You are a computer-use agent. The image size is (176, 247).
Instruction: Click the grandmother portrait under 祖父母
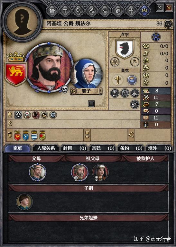pos(100,172)
